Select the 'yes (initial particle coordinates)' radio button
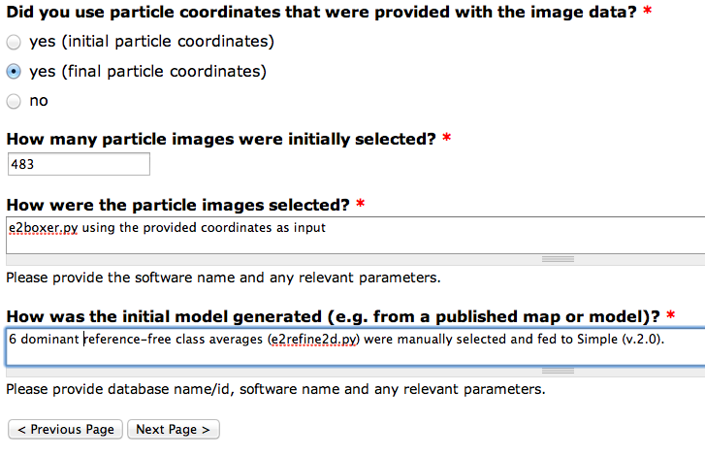 pyautogui.click(x=14, y=43)
